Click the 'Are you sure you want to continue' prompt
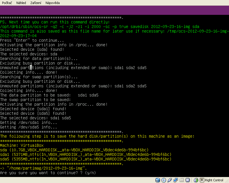Image resolution: width=229 pixels, height=183 pixels. point(48,173)
